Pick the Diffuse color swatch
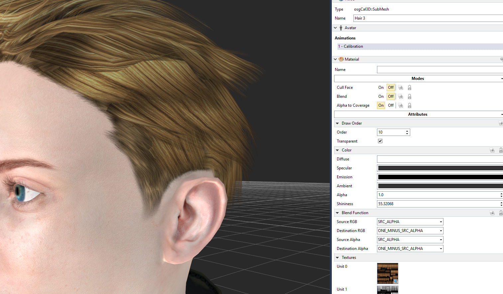This screenshot has width=503, height=294. click(x=440, y=159)
